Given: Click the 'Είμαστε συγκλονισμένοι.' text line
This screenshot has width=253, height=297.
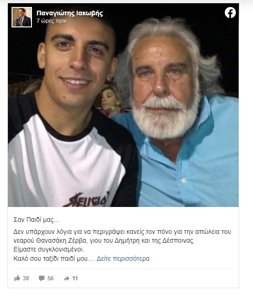Looking at the screenshot, I should tap(49, 250).
